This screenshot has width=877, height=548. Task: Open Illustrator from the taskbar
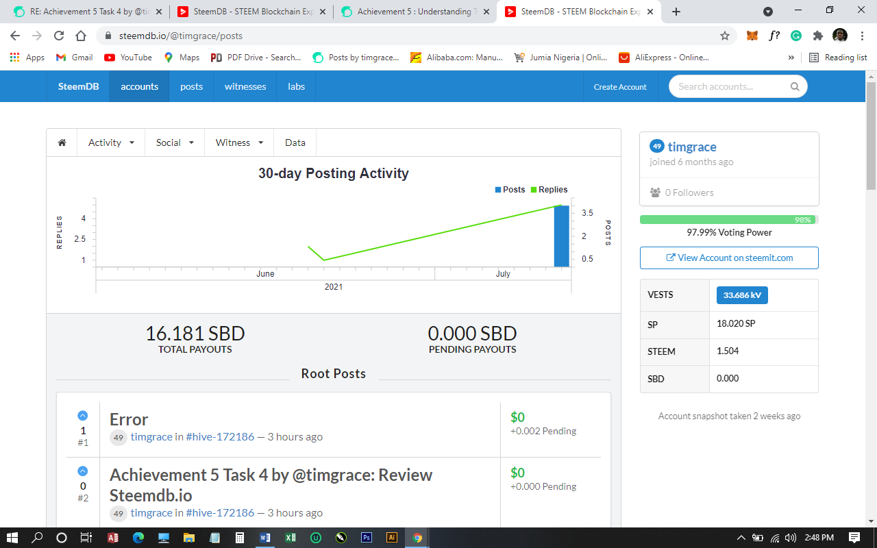[391, 538]
